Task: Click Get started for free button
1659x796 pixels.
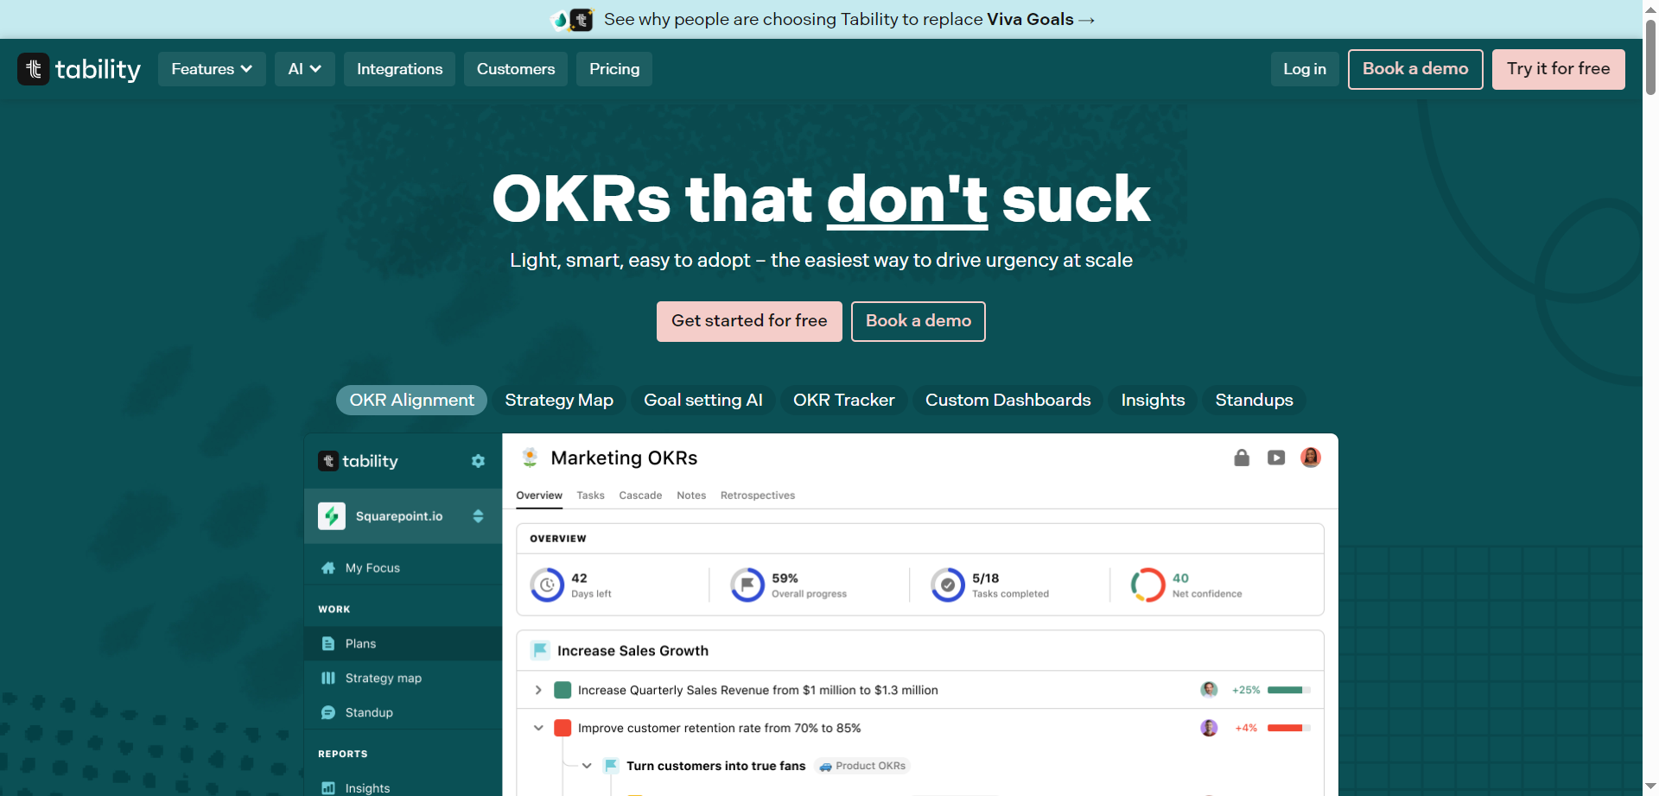Action: click(749, 321)
